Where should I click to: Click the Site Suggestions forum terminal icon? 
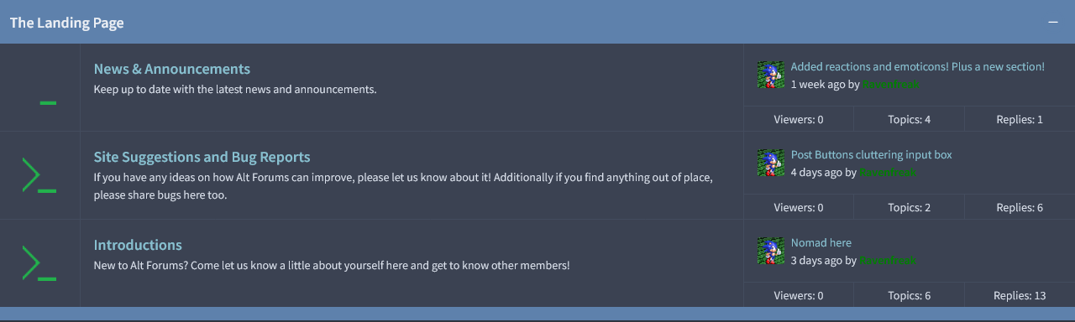click(x=39, y=175)
